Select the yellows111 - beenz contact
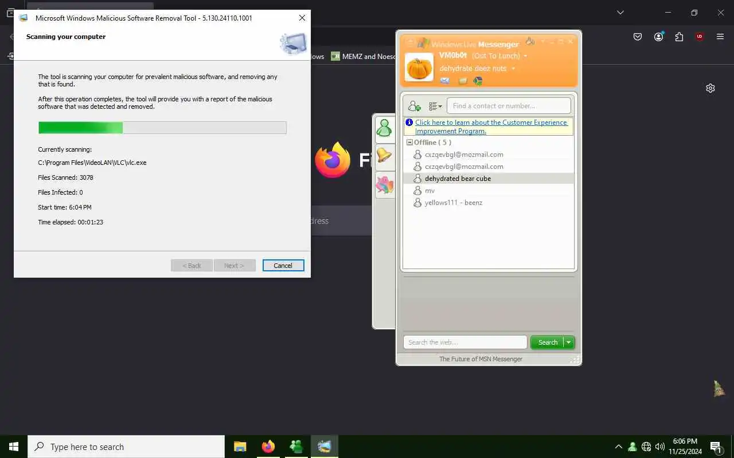734x458 pixels. pos(488,203)
